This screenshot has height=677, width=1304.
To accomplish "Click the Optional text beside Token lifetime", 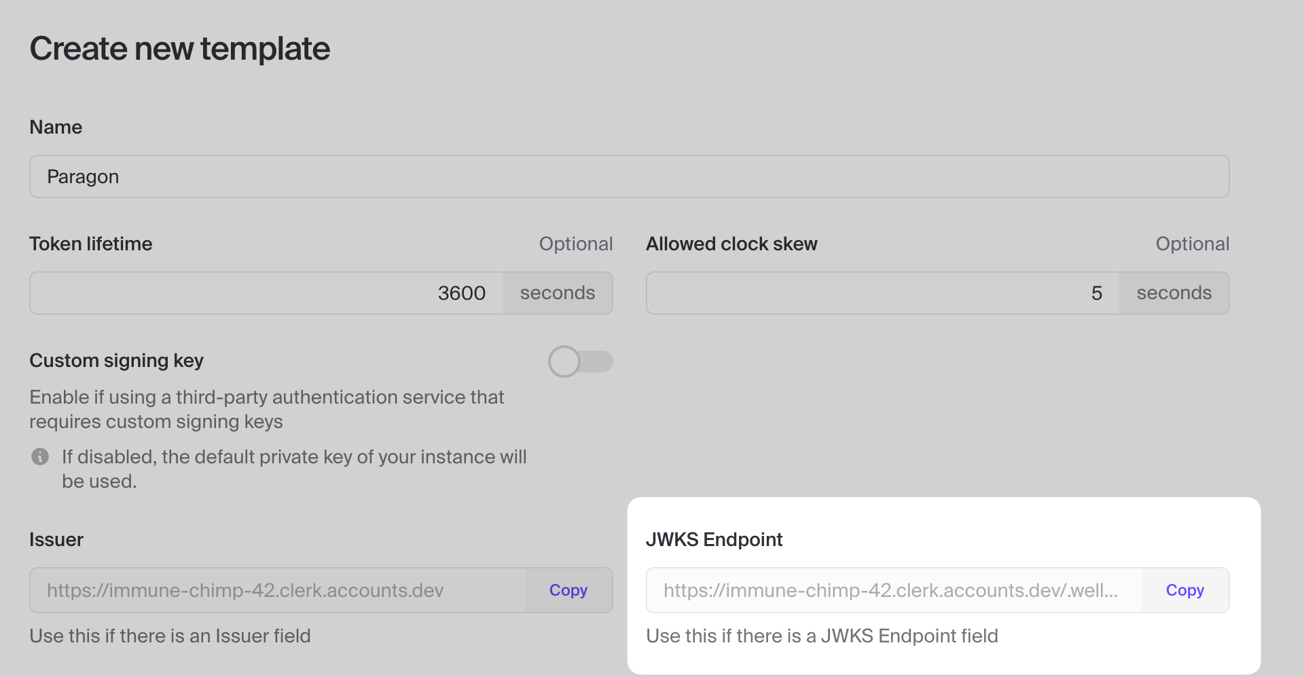I will [575, 244].
